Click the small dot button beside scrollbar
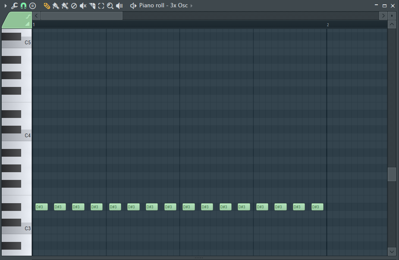 [392, 16]
